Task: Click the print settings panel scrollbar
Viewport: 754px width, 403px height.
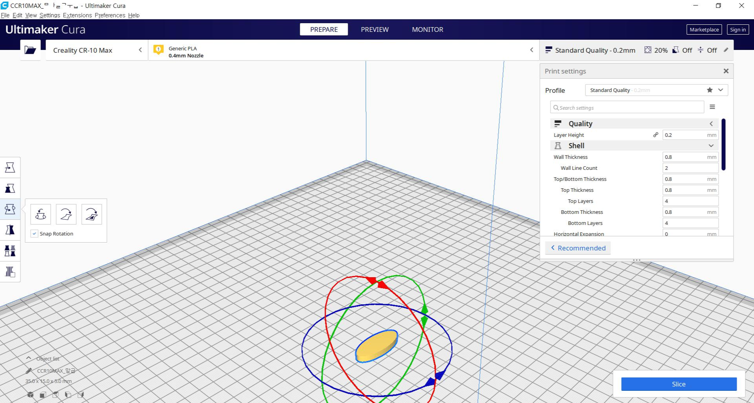Action: pos(723,144)
